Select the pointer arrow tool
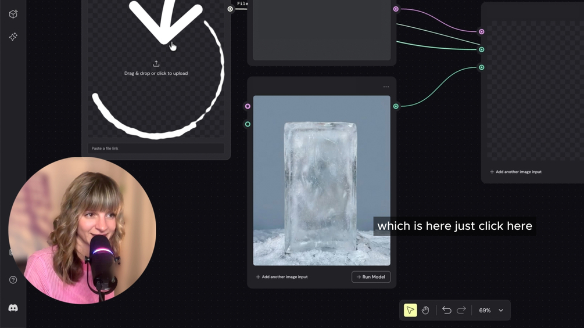This screenshot has width=584, height=328. click(x=410, y=310)
